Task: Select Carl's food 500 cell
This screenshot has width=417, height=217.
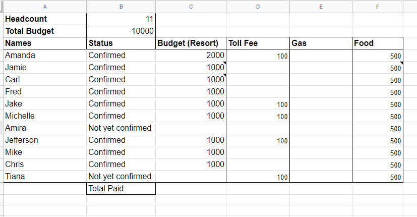Action: tap(378, 80)
